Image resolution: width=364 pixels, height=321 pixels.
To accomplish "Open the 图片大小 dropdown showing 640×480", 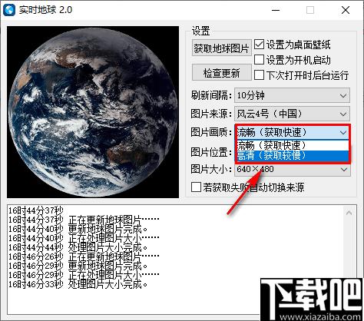I will coord(292,169).
